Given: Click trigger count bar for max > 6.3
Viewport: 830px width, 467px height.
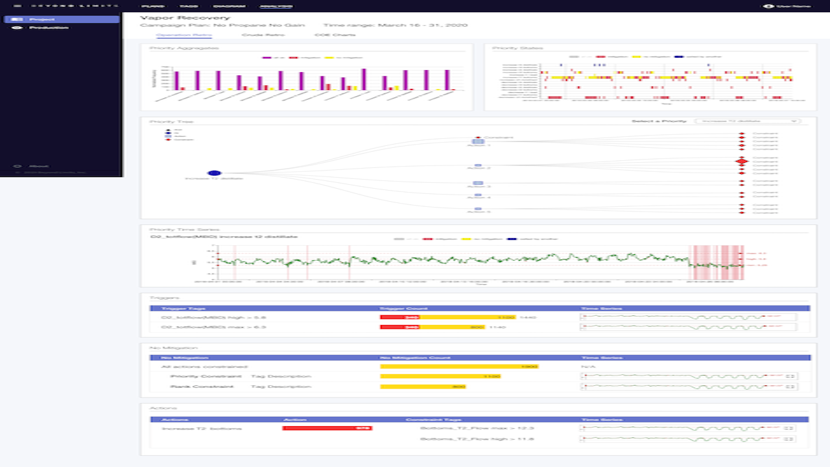Looking at the screenshot, I should 433,327.
